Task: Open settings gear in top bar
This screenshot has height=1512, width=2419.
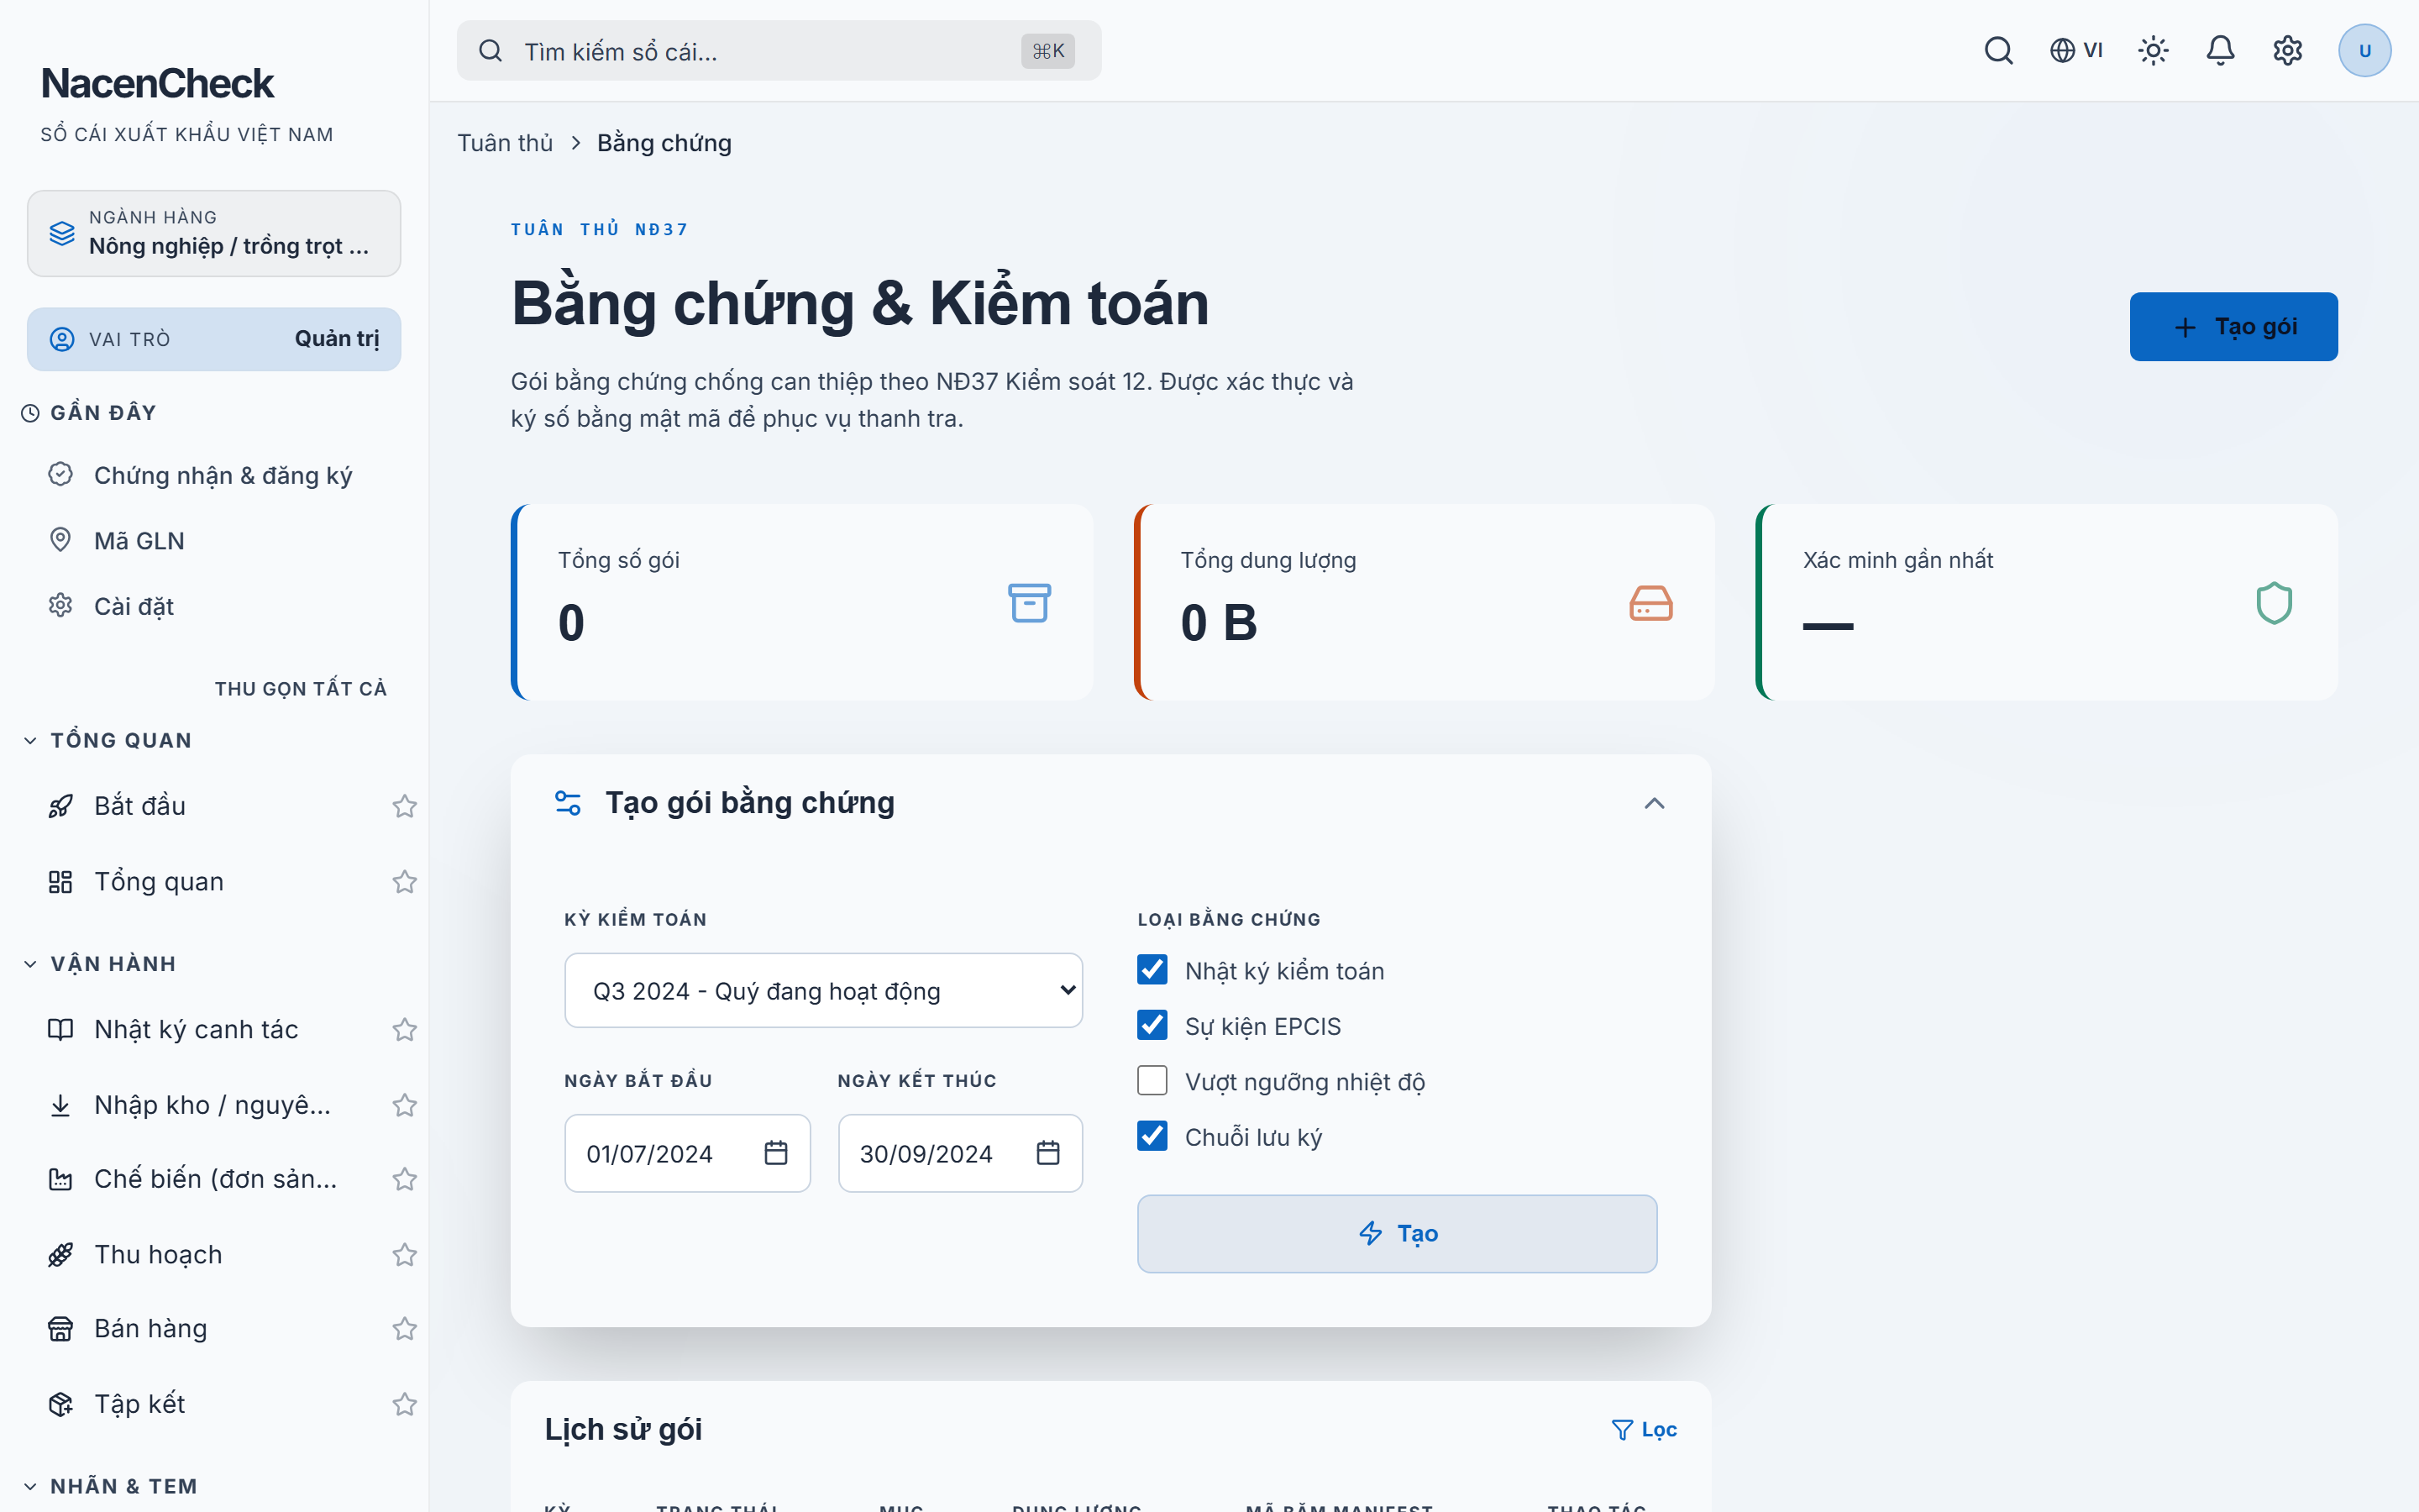Action: coord(2287,50)
